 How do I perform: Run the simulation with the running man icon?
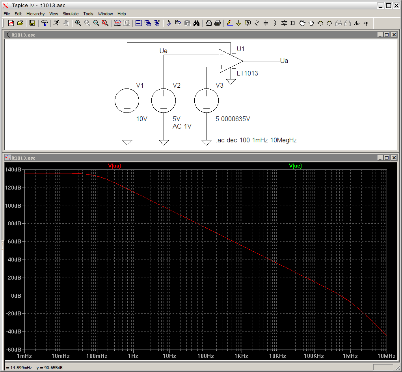(x=56, y=23)
